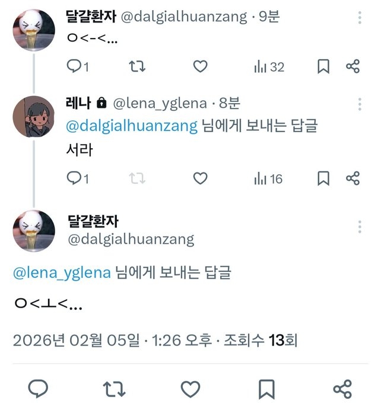381x403 pixels.
Task: Bookmark 레나's reply tweet
Action: (x=323, y=178)
